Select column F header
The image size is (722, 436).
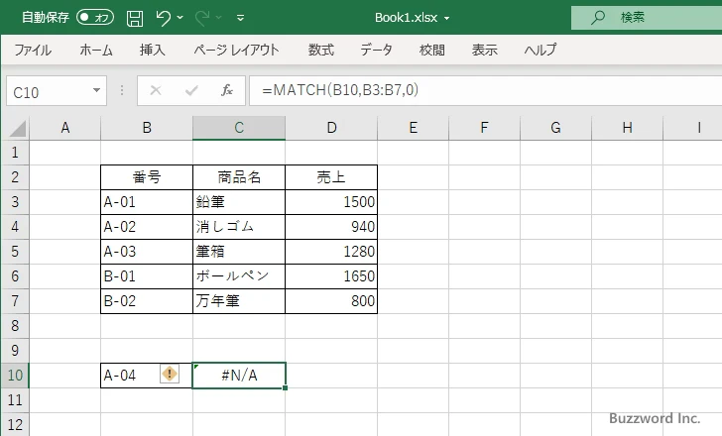tap(484, 128)
